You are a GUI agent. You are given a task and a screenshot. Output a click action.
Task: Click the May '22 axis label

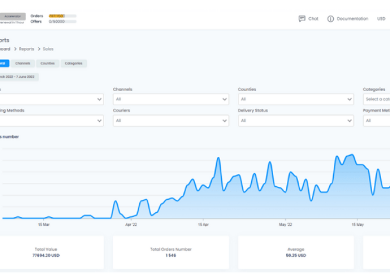point(285,225)
